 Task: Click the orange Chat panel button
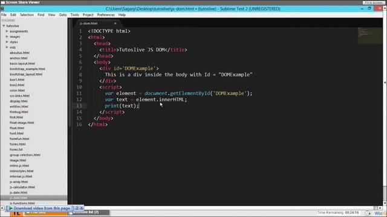(45, 213)
